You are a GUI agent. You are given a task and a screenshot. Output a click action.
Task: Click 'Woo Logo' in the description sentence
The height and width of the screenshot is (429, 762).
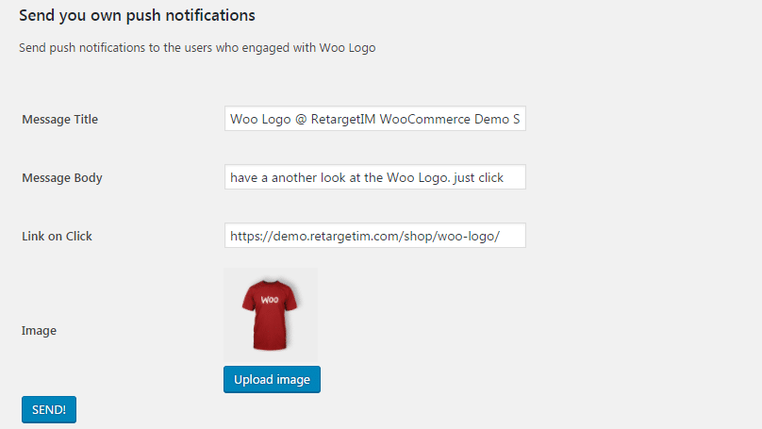coord(347,48)
